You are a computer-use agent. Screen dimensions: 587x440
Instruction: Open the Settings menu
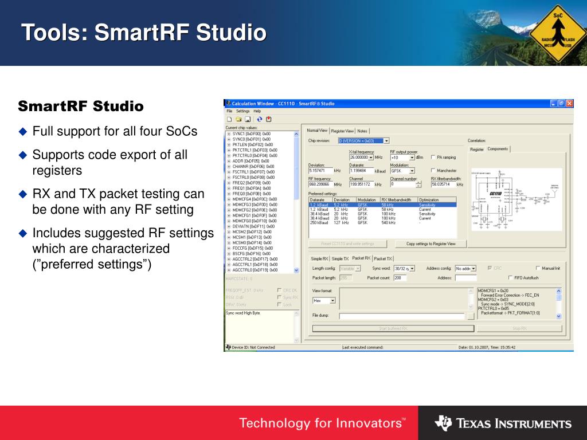(242, 111)
